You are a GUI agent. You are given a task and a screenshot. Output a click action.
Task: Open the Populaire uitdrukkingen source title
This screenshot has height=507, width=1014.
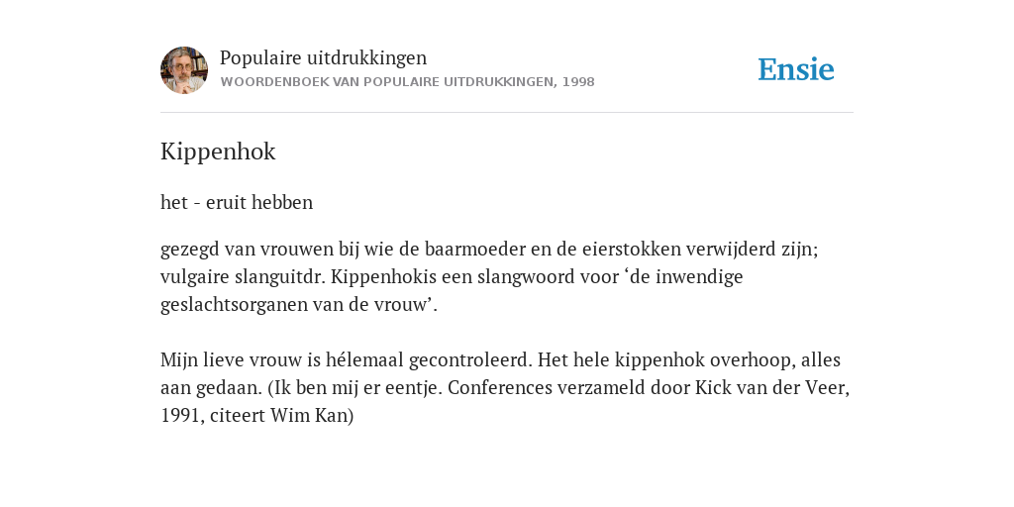tap(324, 58)
